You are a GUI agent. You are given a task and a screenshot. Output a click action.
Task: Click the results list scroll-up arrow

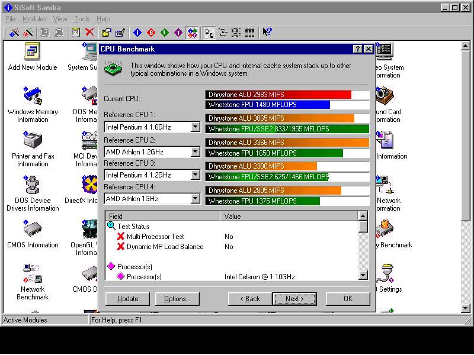point(363,216)
